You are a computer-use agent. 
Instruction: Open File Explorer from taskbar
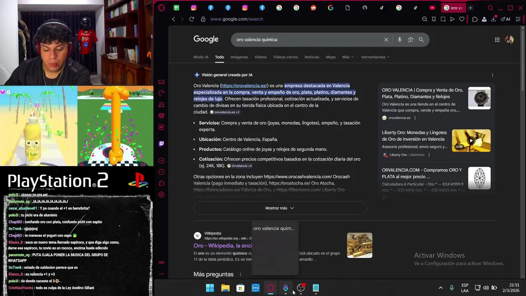pyautogui.click(x=225, y=288)
